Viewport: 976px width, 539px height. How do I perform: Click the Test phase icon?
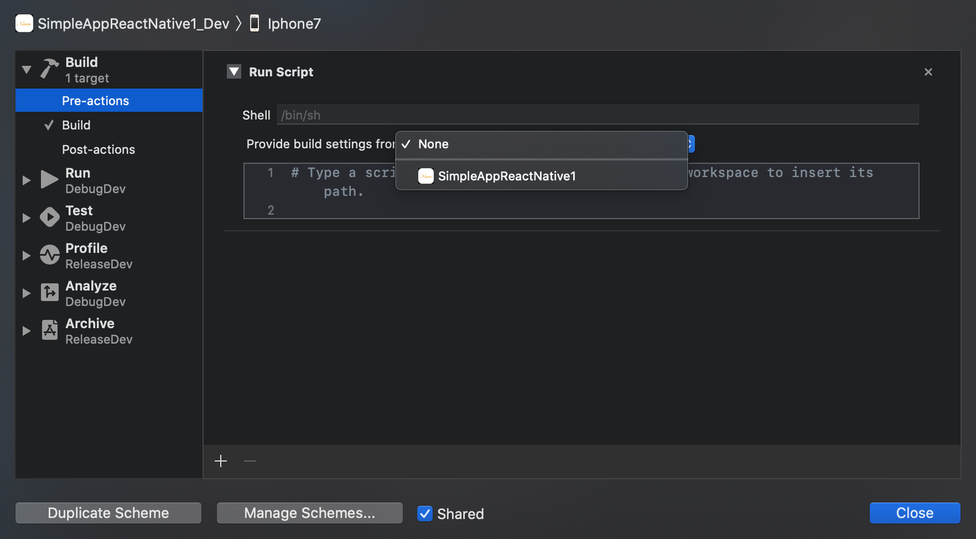50,218
